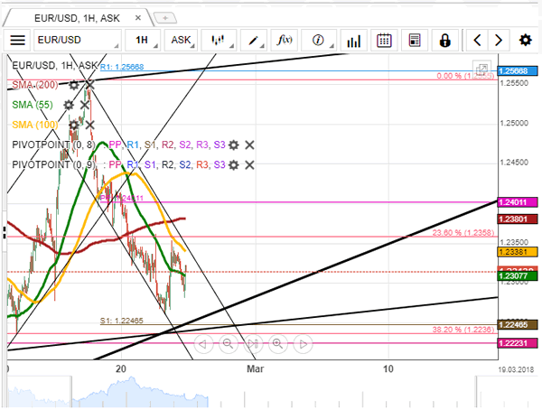Add a new chart tab with plus
Screen dimensions: 542x410
pyautogui.click(x=165, y=18)
